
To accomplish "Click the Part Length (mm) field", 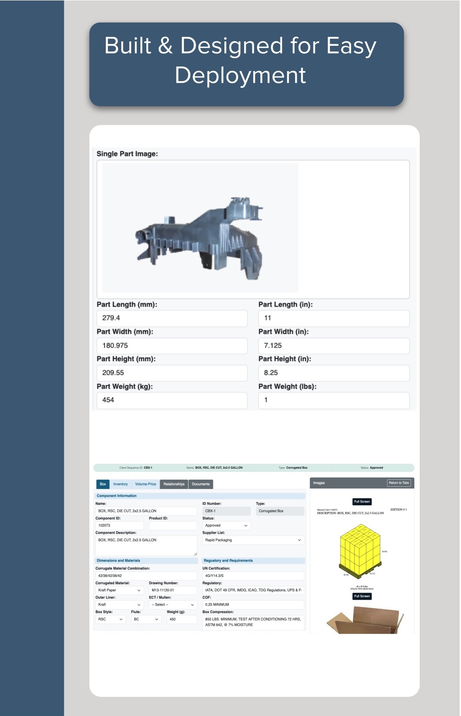I will (x=172, y=318).
